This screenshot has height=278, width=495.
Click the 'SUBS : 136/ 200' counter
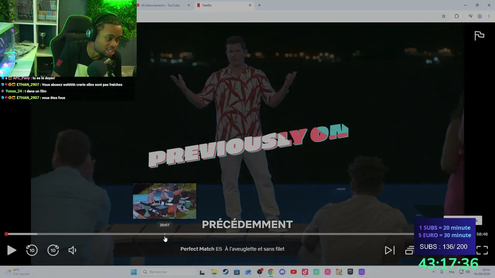point(443,247)
